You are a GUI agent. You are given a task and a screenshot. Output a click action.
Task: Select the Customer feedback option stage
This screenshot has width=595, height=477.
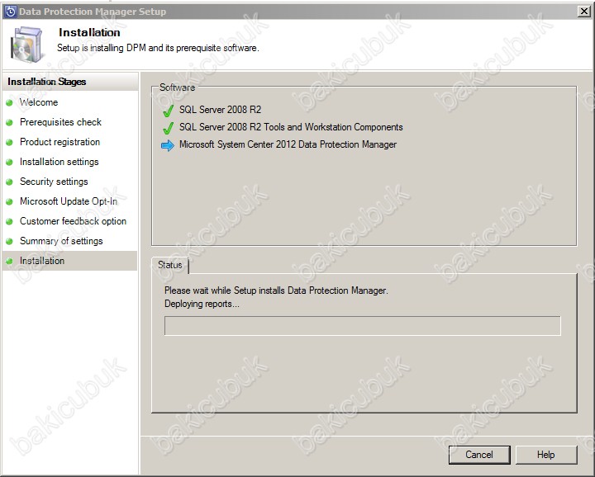pyautogui.click(x=74, y=221)
